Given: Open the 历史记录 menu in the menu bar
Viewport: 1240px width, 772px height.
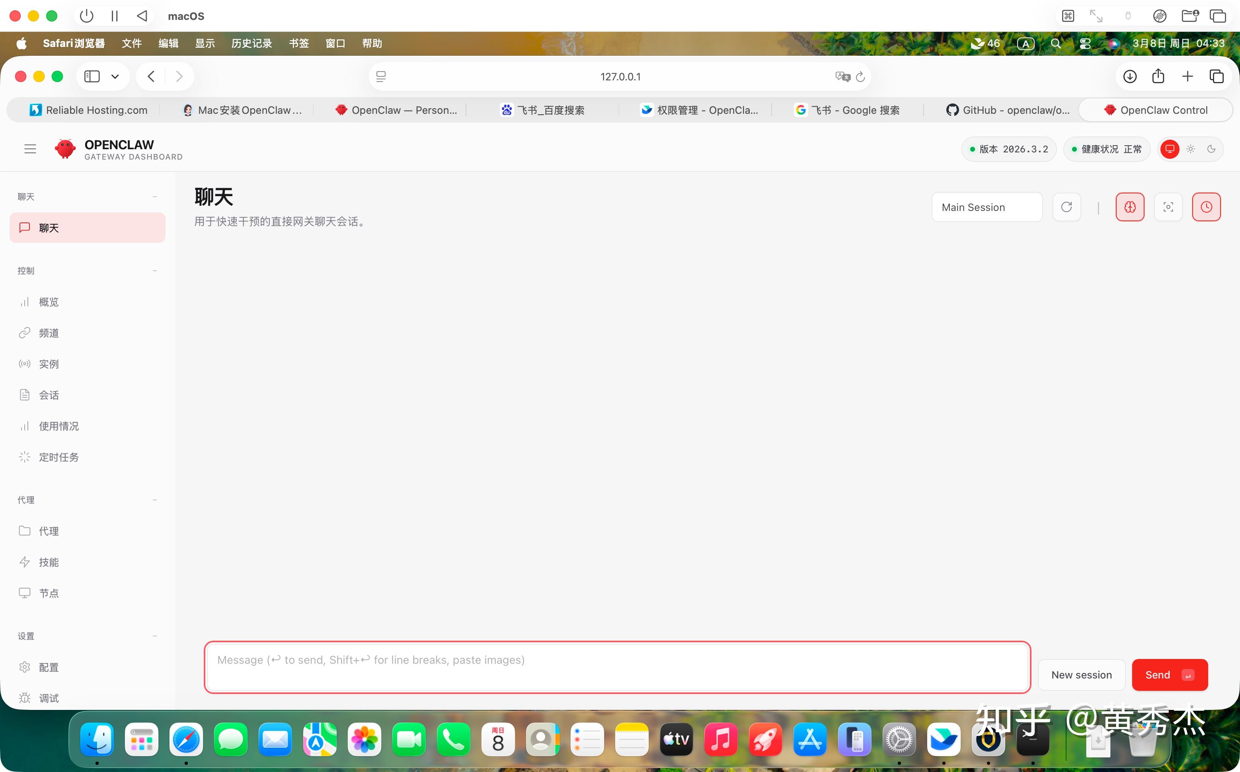Looking at the screenshot, I should point(251,43).
